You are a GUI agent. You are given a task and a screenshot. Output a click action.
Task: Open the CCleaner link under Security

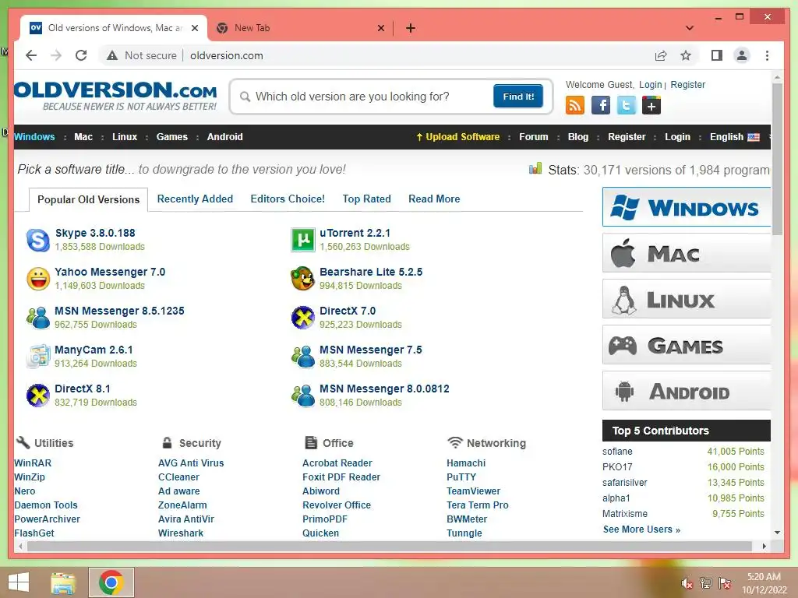178,477
